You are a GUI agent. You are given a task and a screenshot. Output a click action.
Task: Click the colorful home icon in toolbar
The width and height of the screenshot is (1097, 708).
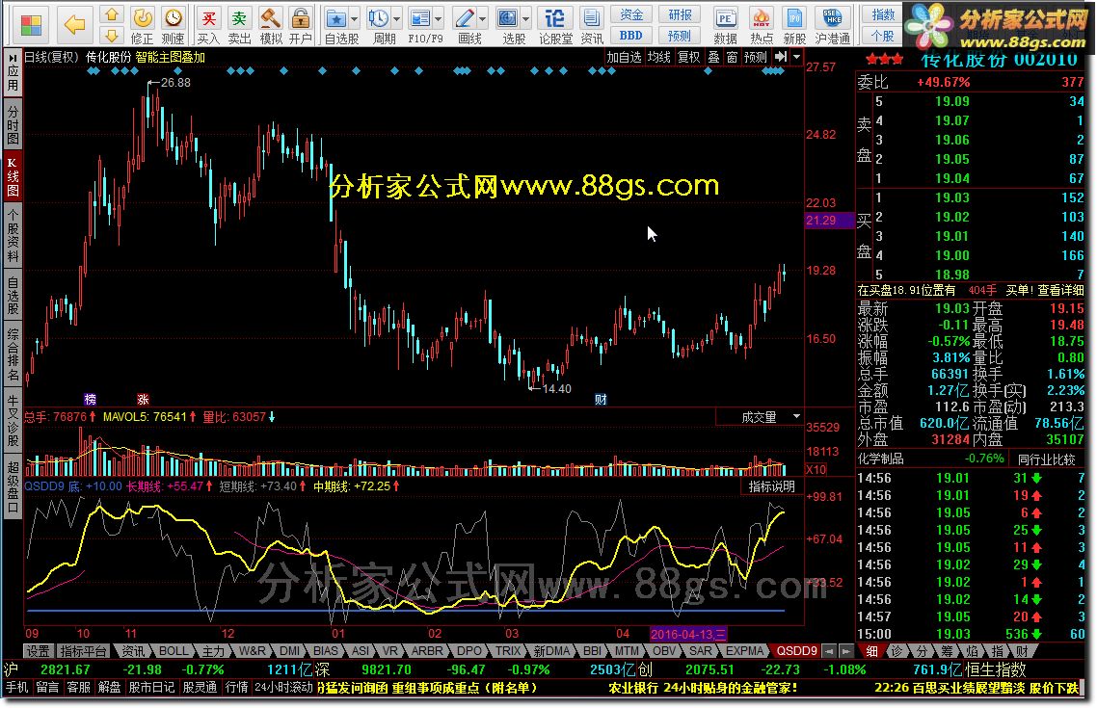tap(30, 25)
